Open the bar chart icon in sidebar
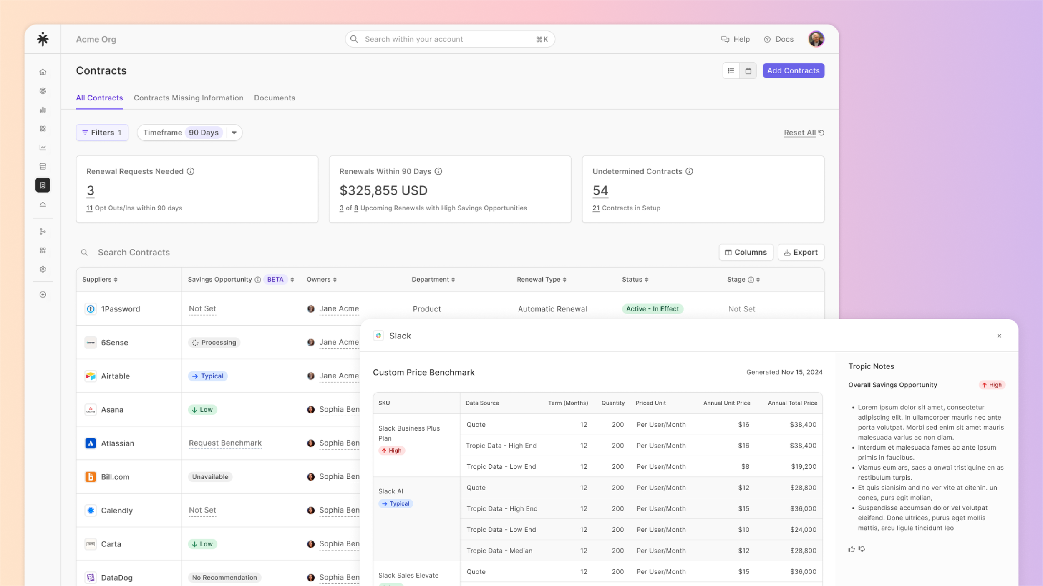The width and height of the screenshot is (1043, 586). pyautogui.click(x=43, y=110)
